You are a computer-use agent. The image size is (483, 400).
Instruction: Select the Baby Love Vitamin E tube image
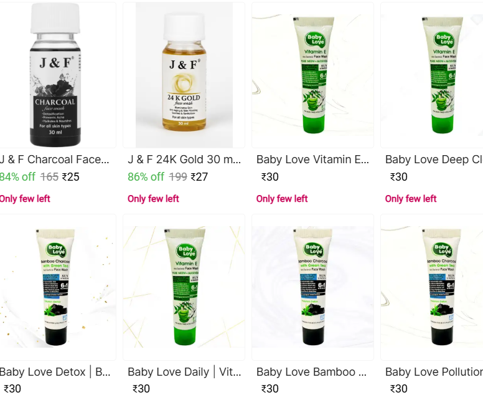click(312, 75)
